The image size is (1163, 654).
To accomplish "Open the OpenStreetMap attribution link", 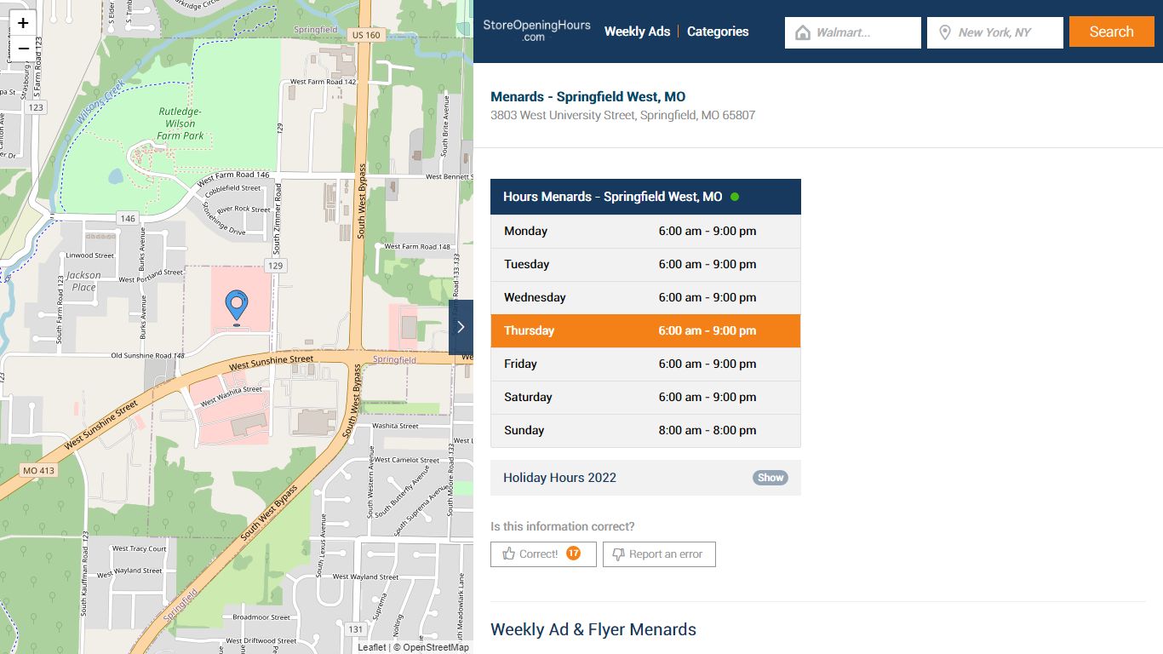I will 436,647.
